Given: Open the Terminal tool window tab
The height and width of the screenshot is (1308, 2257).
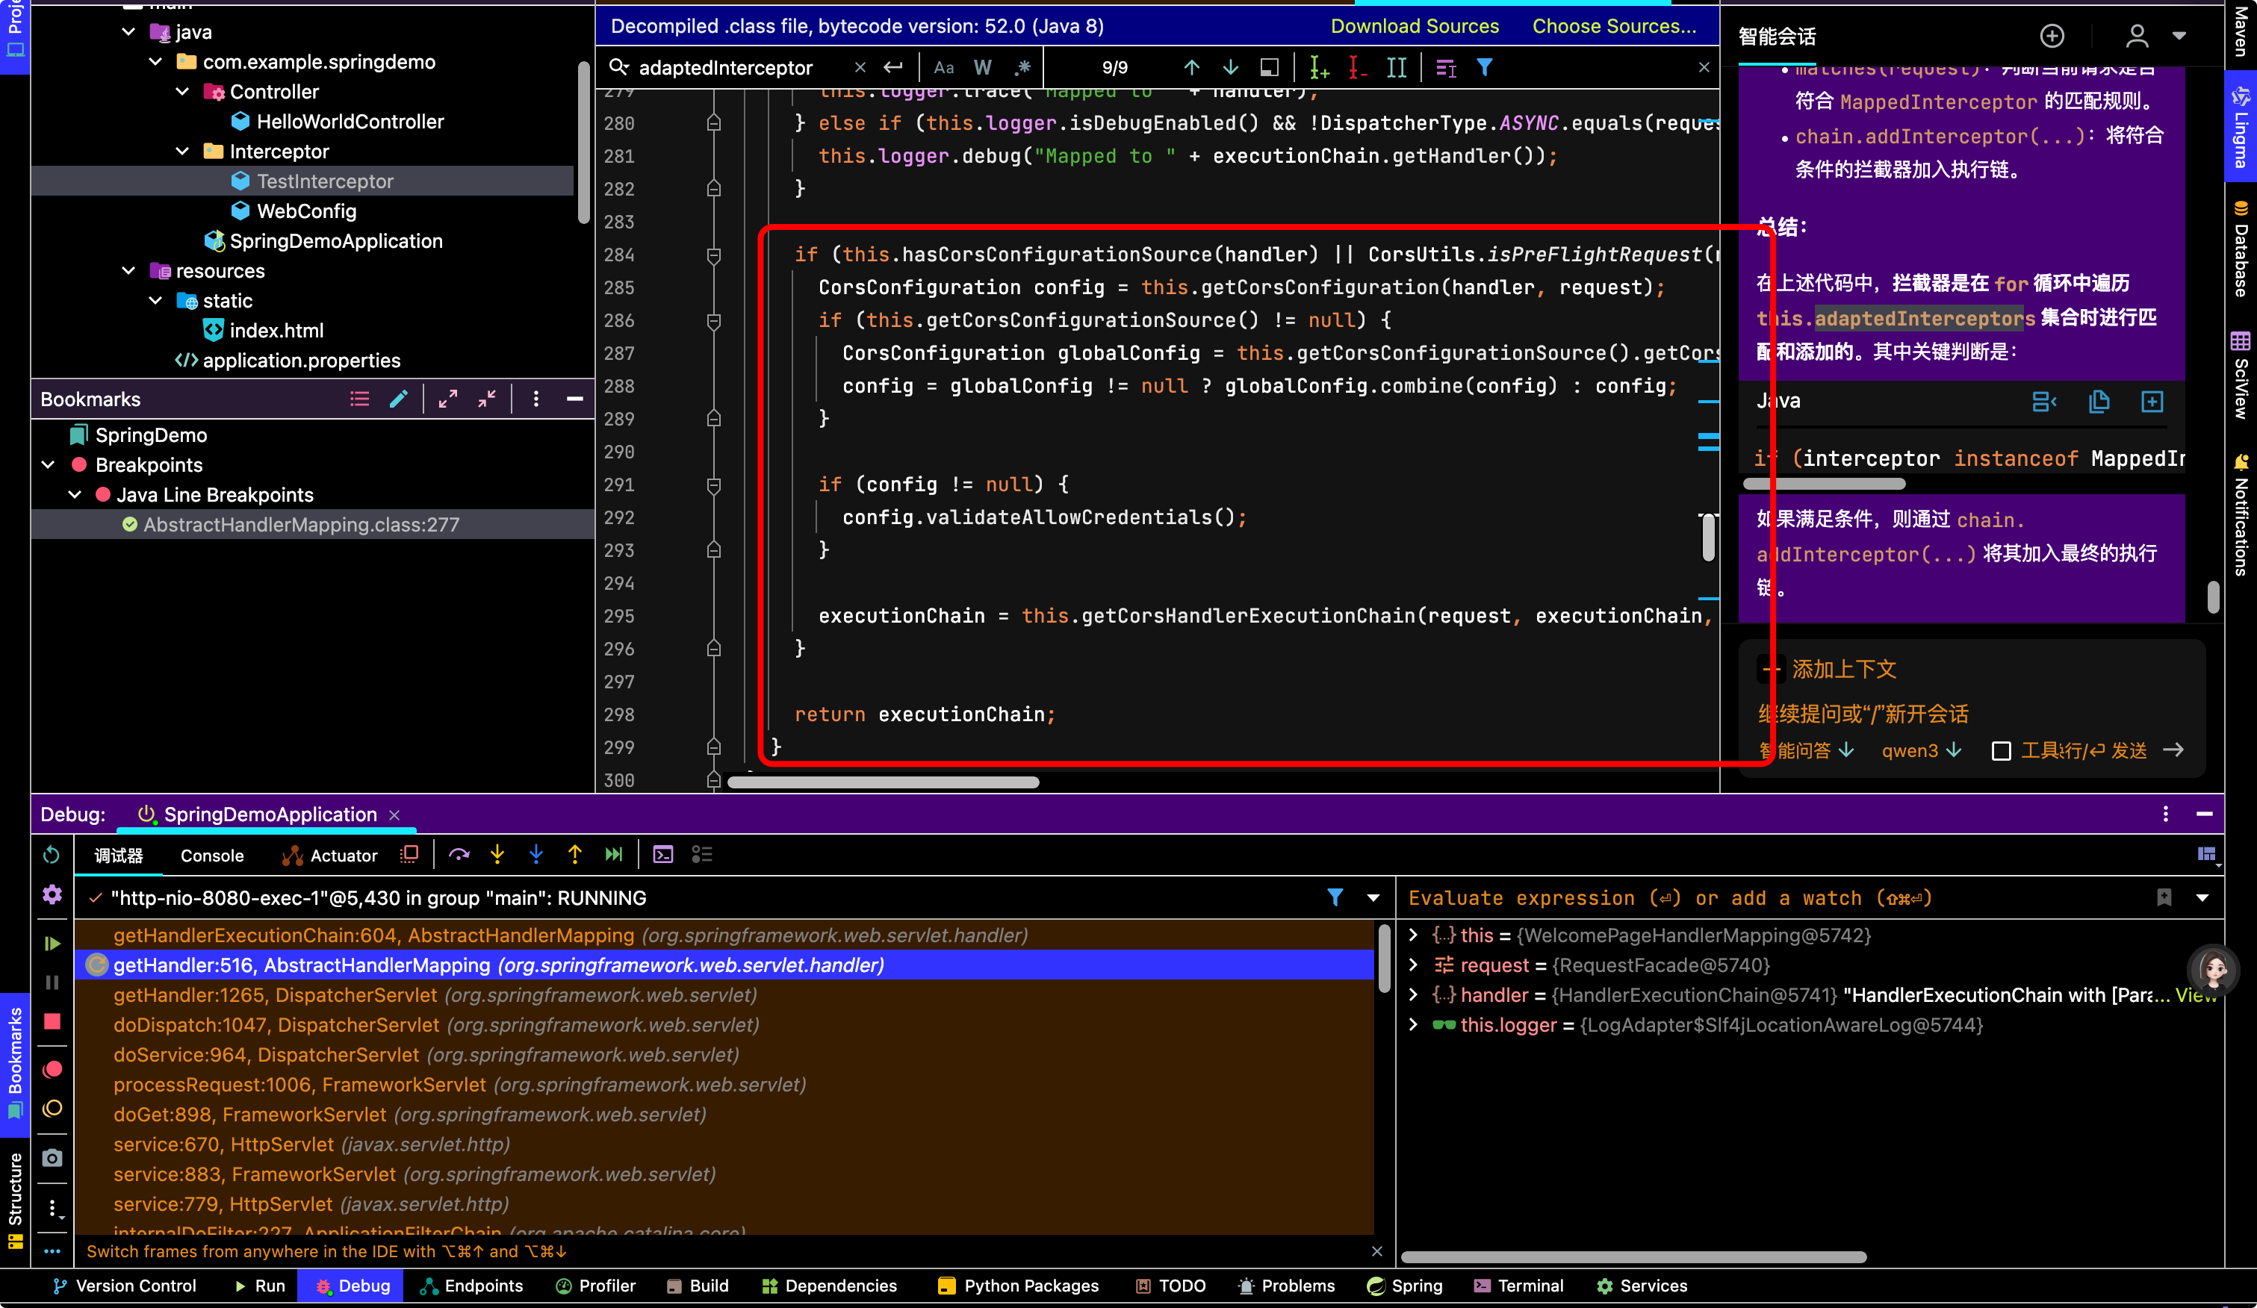Looking at the screenshot, I should tap(1519, 1286).
